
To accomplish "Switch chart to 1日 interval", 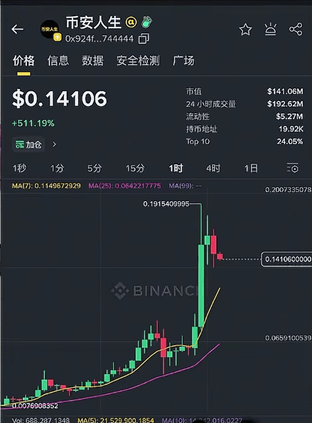I will click(x=251, y=168).
